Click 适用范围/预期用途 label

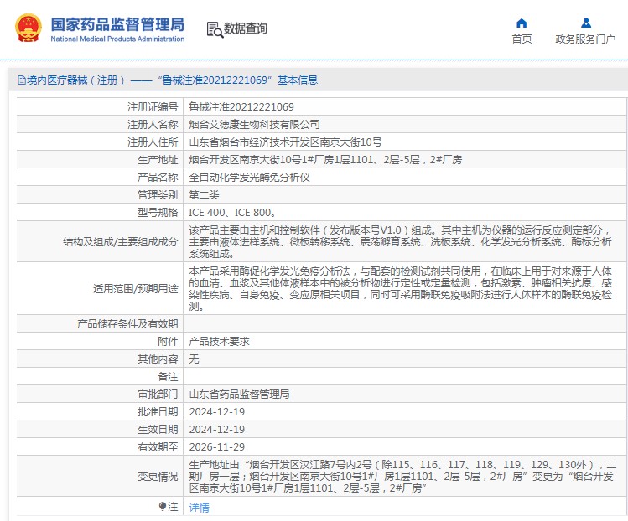tap(135, 288)
